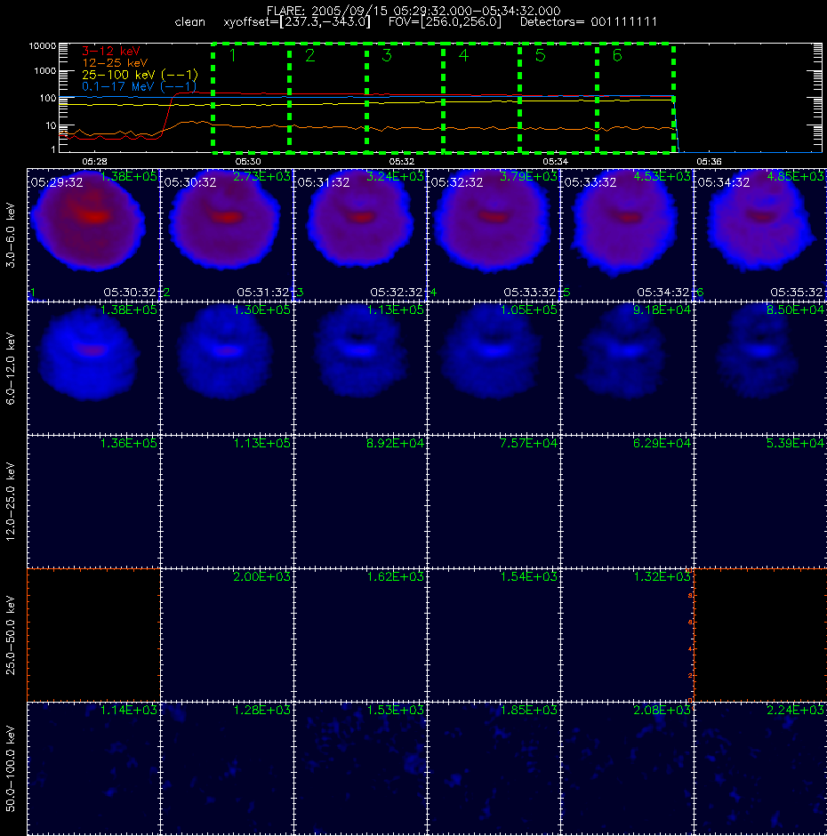Image resolution: width=827 pixels, height=836 pixels.
Task: Click the '6.0-12.0 keV' row label
Action: (11, 368)
